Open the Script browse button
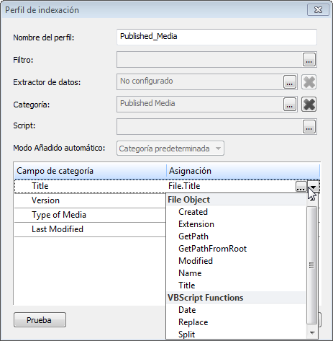 tap(309, 126)
